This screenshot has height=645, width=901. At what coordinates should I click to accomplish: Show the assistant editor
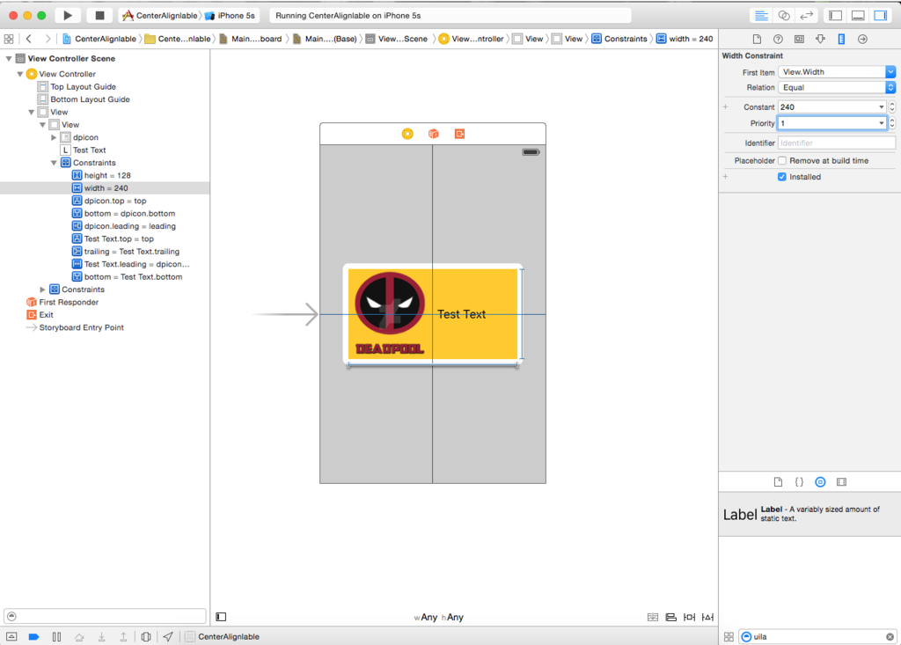[x=783, y=16]
